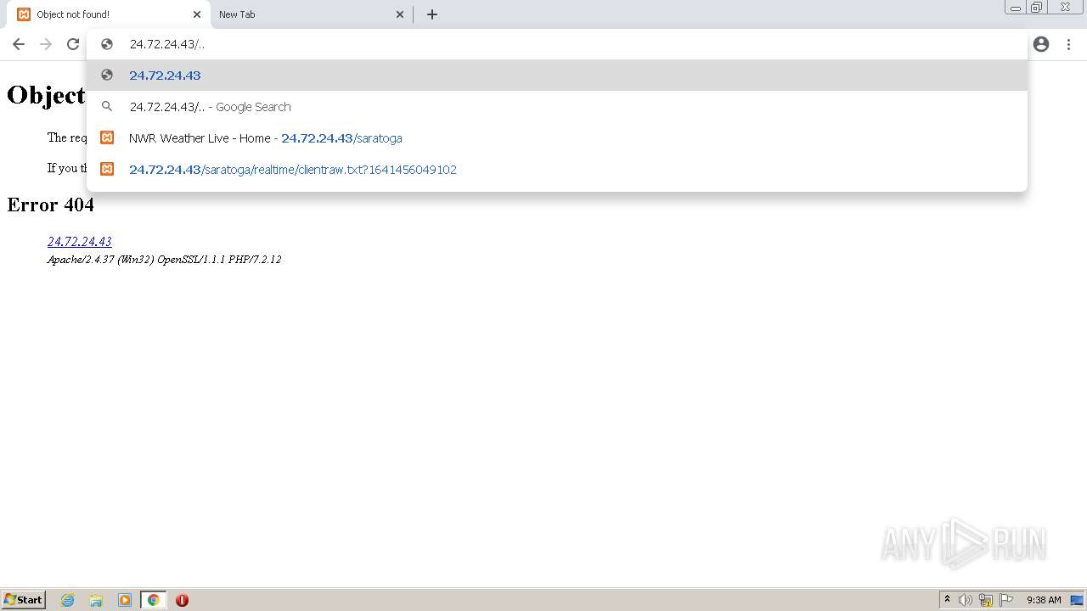The height and width of the screenshot is (611, 1087).
Task: Open Windows Media Player from taskbar
Action: pos(125,600)
